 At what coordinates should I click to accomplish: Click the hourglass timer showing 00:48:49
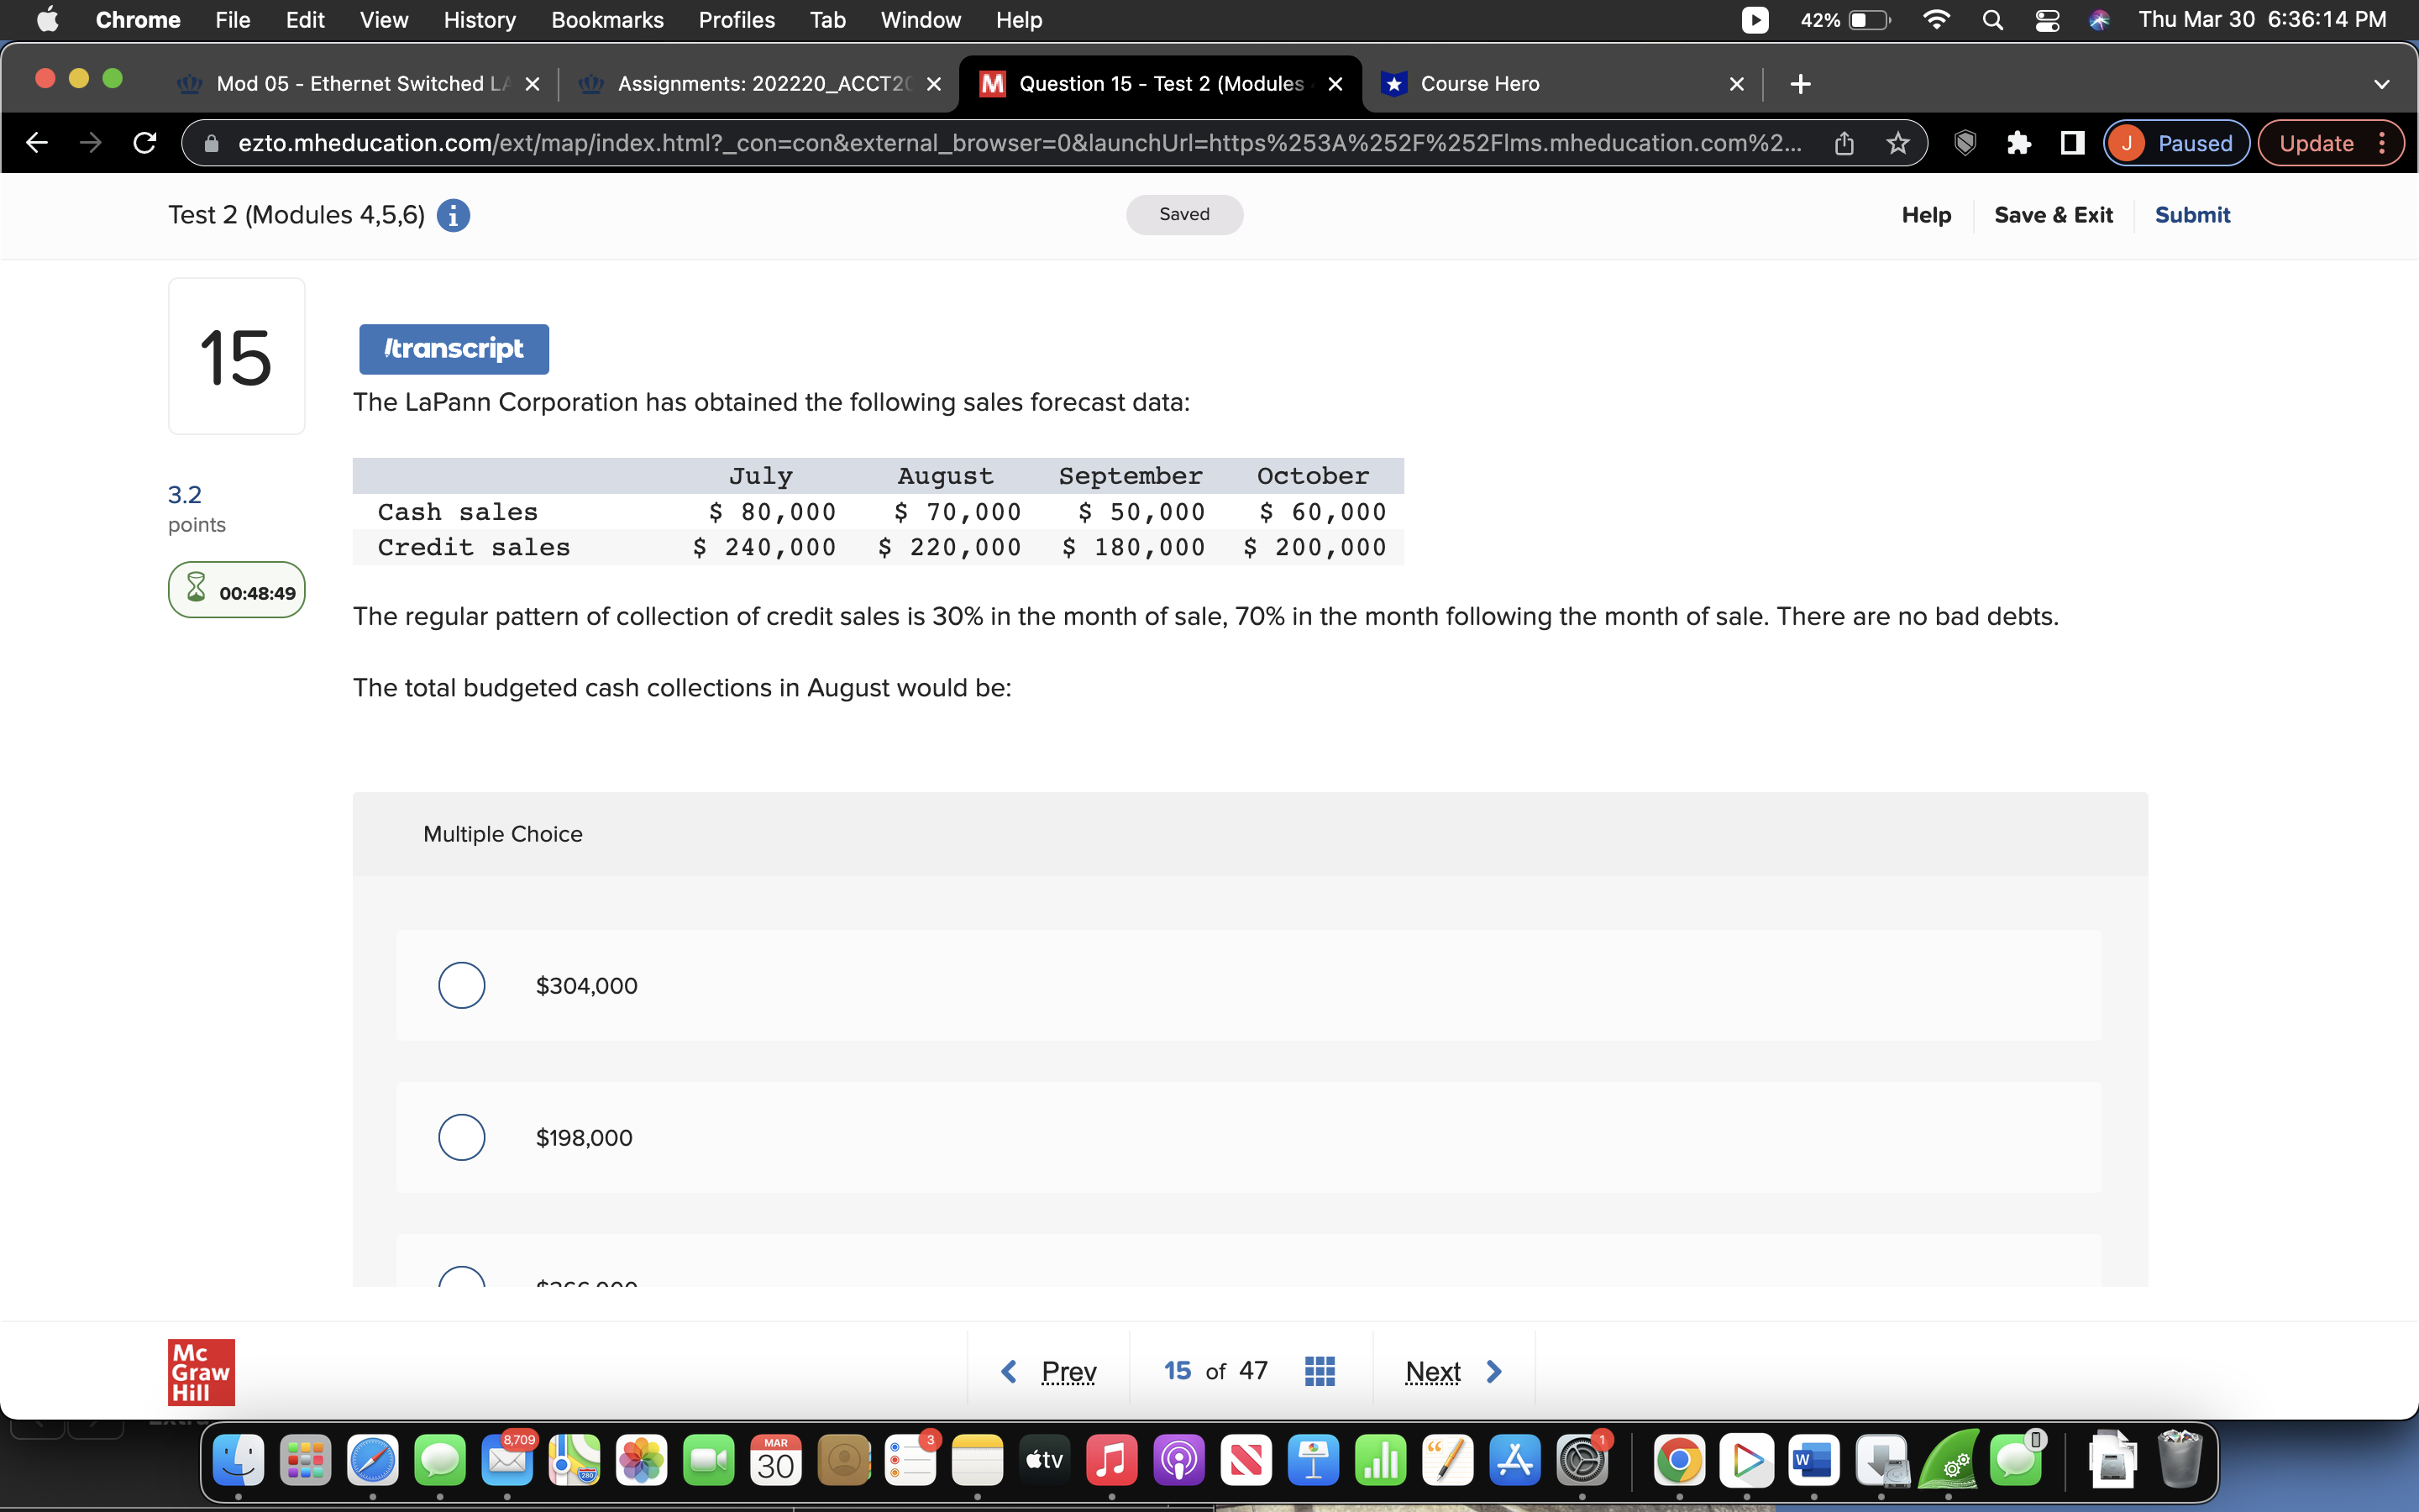click(236, 590)
